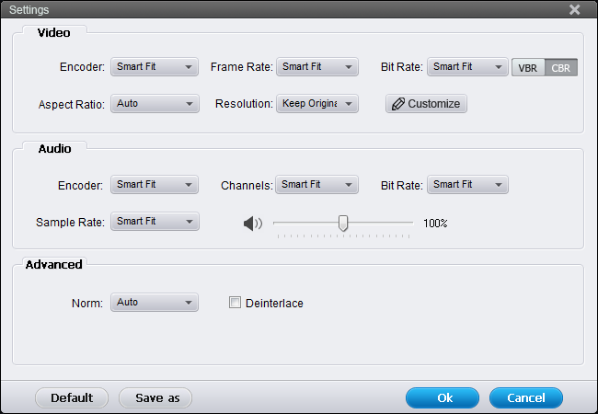
Task: Open the Sample Rate dropdown
Action: (x=155, y=222)
